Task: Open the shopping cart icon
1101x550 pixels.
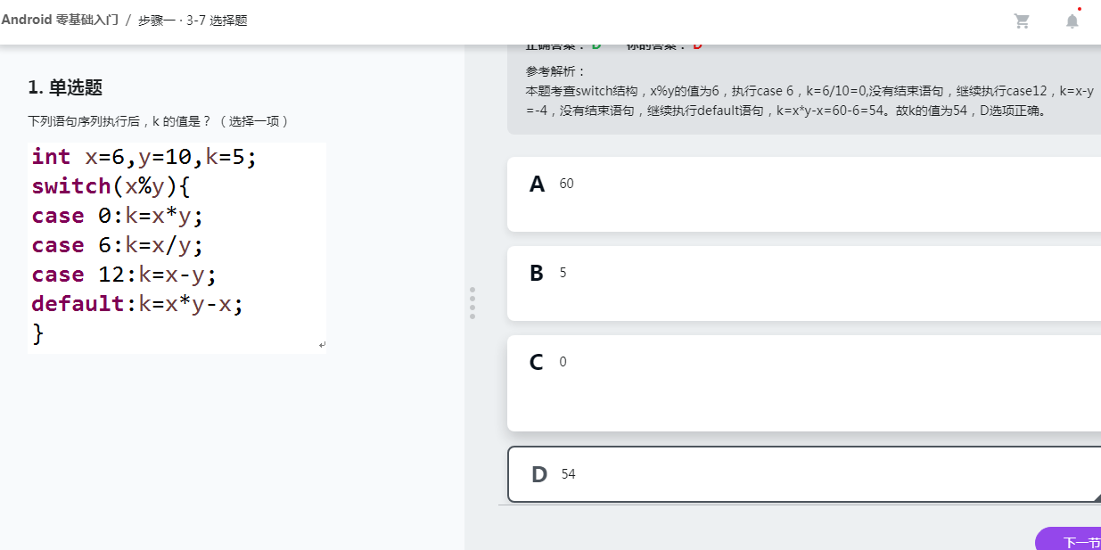Action: (x=1023, y=21)
